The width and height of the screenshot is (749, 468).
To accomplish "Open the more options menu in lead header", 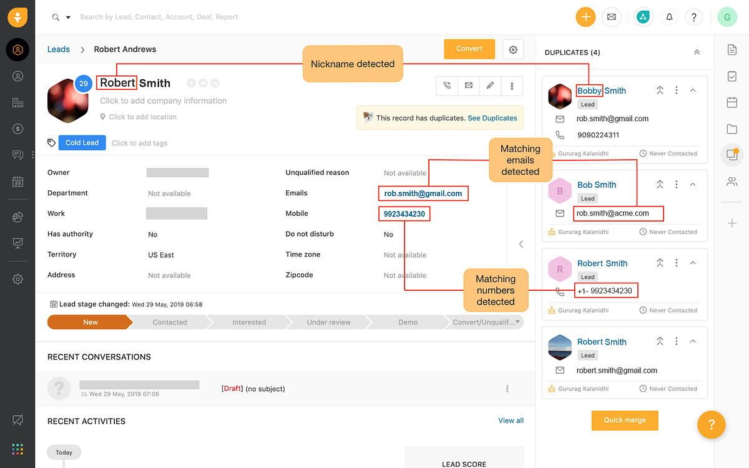I will tap(512, 85).
